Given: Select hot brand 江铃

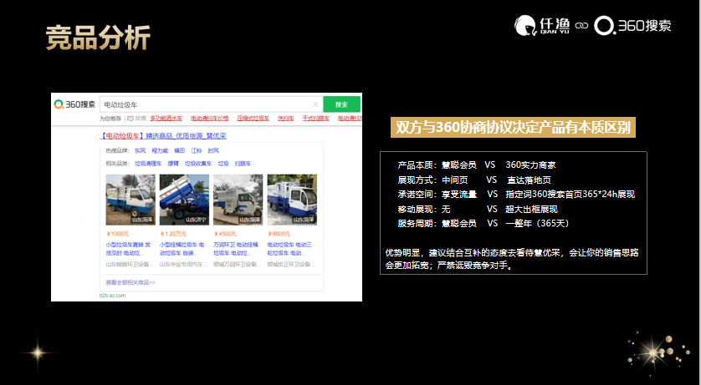Looking at the screenshot, I should [197, 151].
